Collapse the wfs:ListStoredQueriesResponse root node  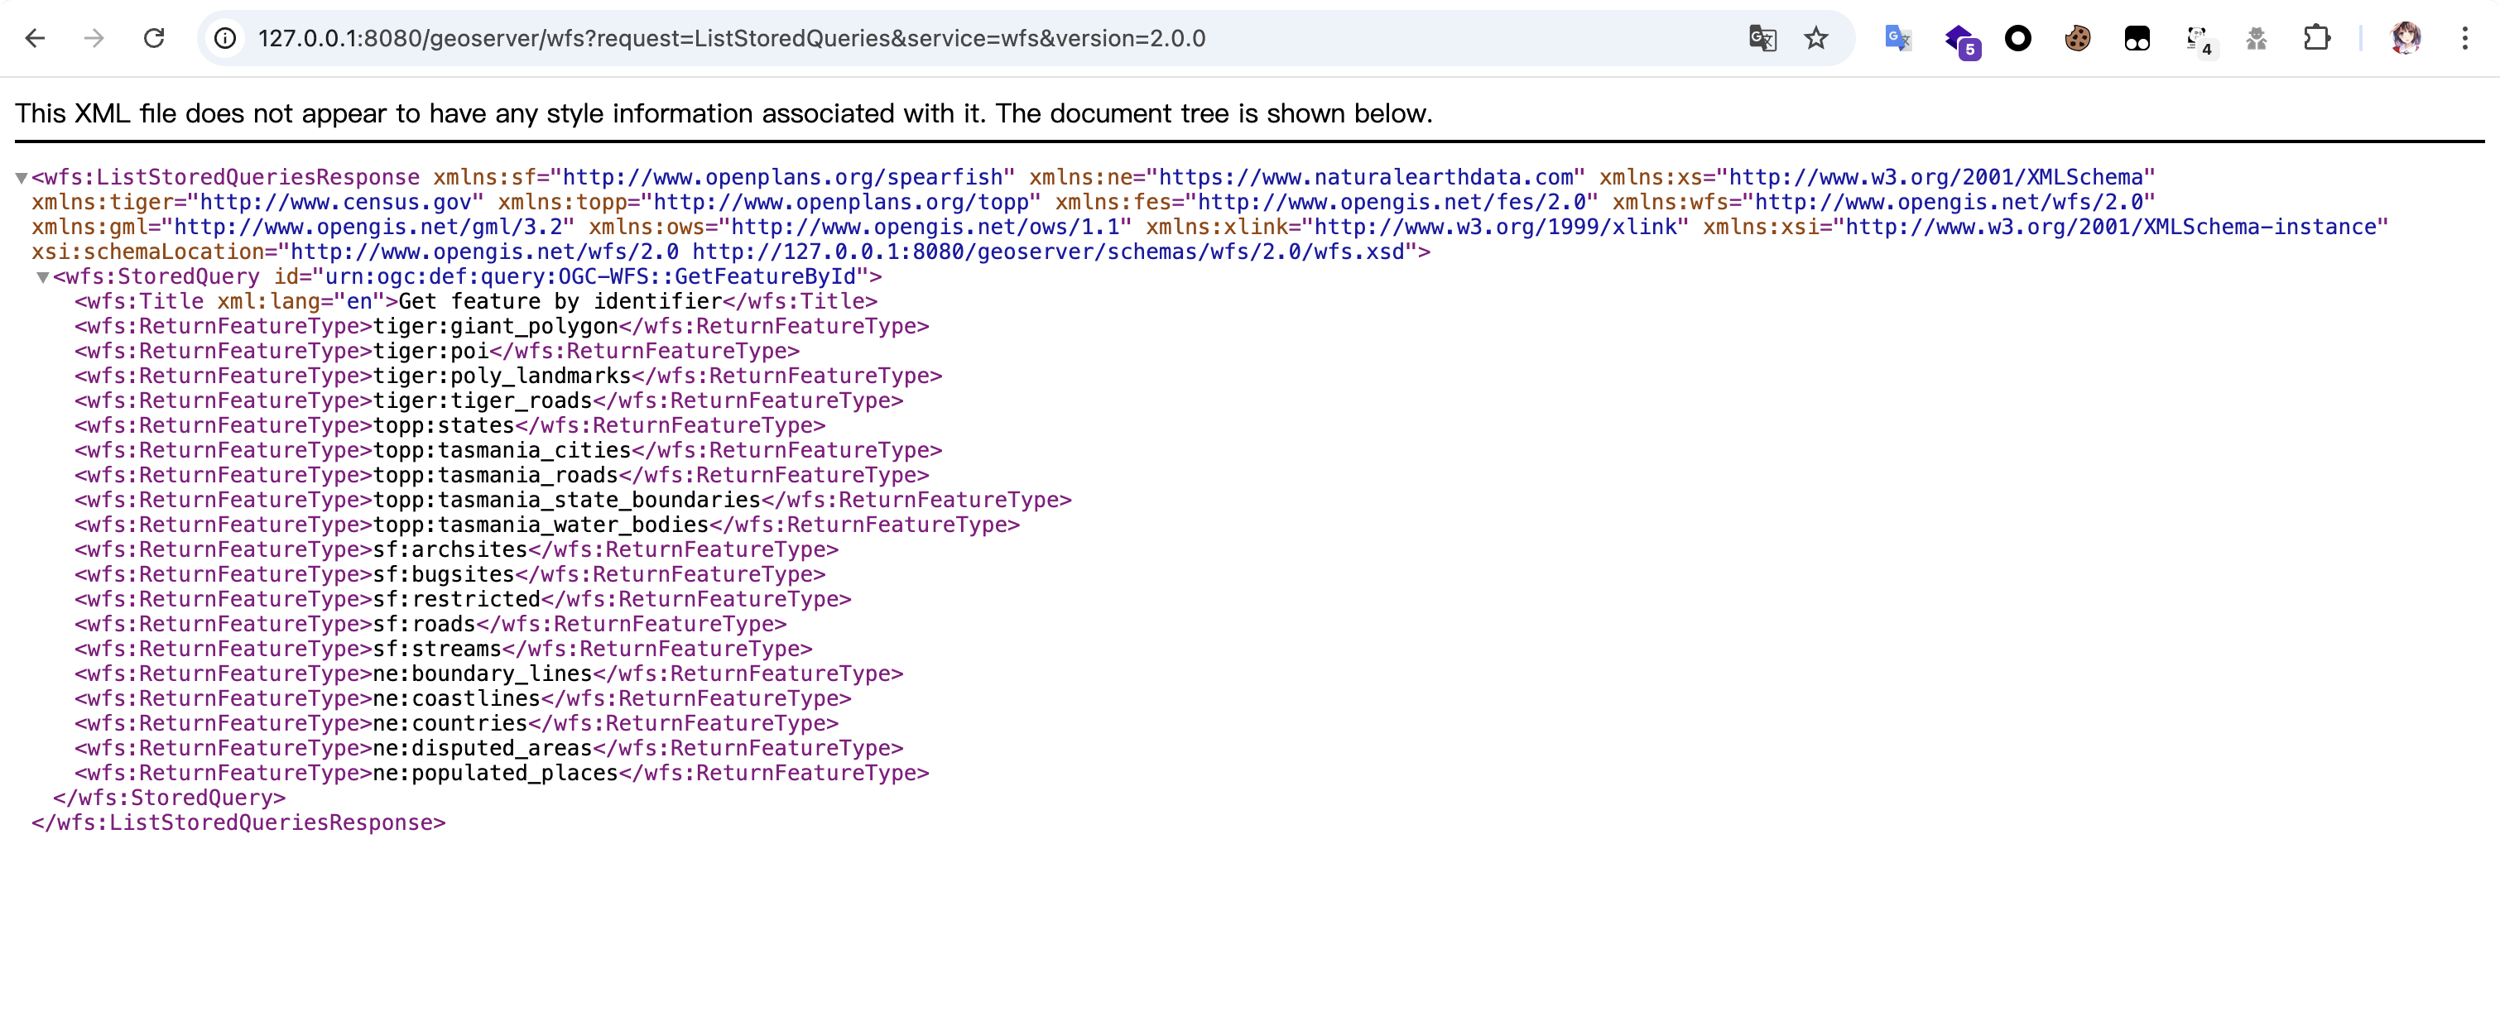[21, 177]
